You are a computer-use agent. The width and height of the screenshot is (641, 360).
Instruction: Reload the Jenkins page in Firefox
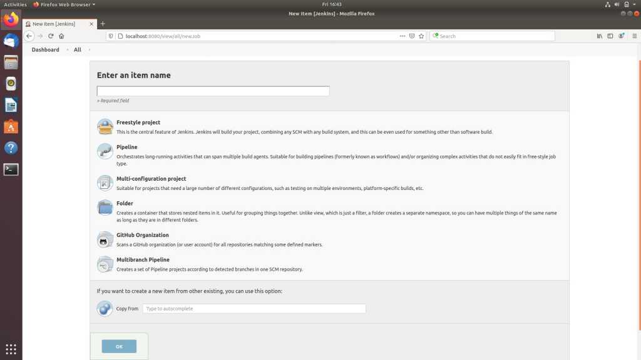(x=50, y=36)
